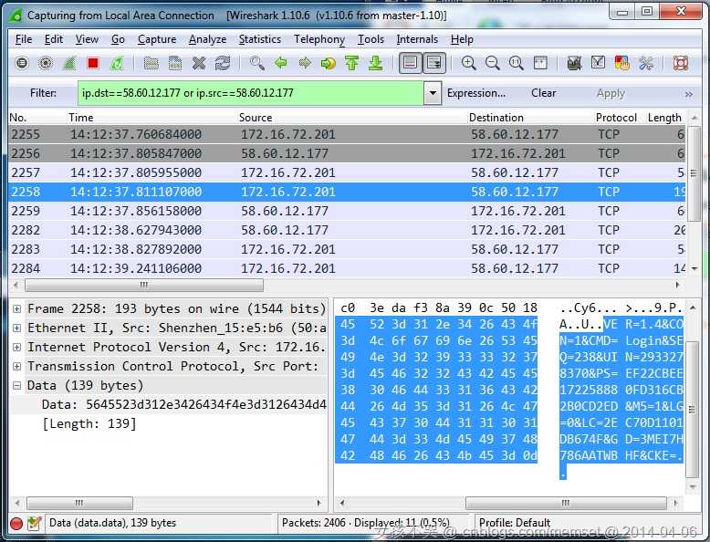The width and height of the screenshot is (710, 542).
Task: Open capture options toolbar icon
Action: click(x=46, y=63)
